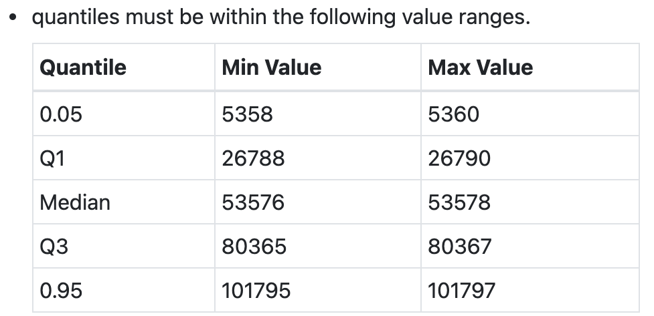The image size is (654, 316).
Task: Select the Q3 row label
Action: 54,247
